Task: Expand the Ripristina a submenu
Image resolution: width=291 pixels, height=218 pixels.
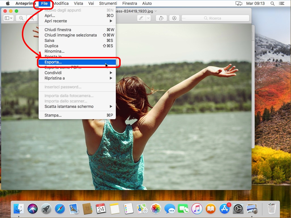Action: (77, 78)
